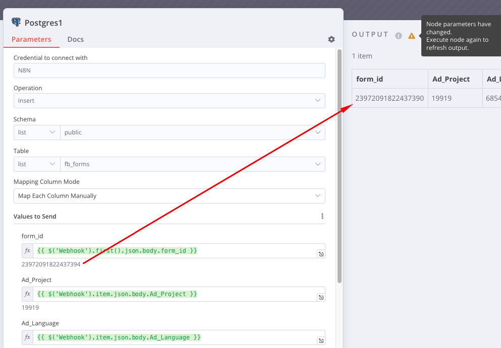Click the parameters panel vertical scrollbar

(x=340, y=166)
